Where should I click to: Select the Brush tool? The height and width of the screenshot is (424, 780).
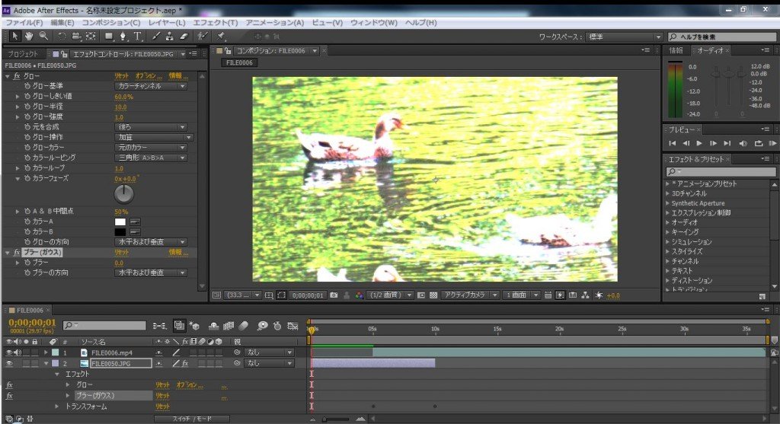pyautogui.click(x=155, y=37)
